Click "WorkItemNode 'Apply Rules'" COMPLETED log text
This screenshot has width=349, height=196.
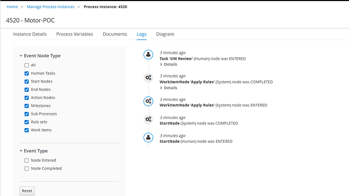click(187, 82)
